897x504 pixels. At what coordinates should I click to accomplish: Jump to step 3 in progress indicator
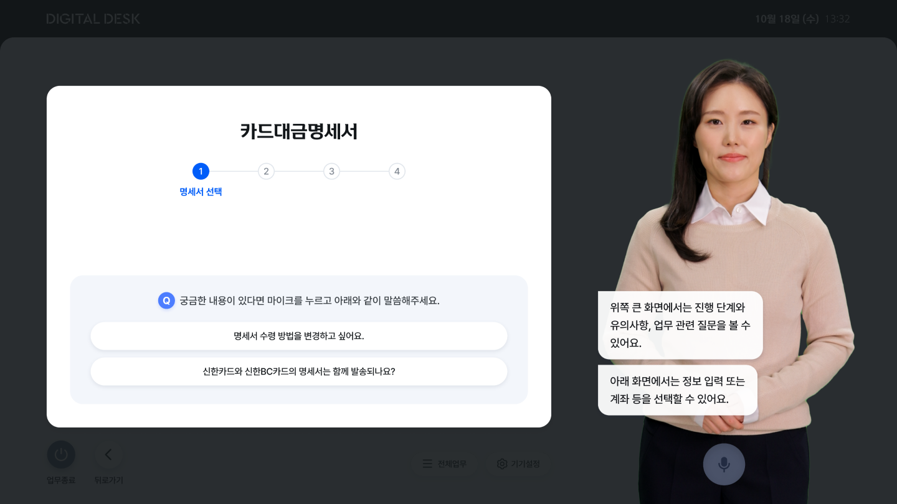click(x=331, y=171)
